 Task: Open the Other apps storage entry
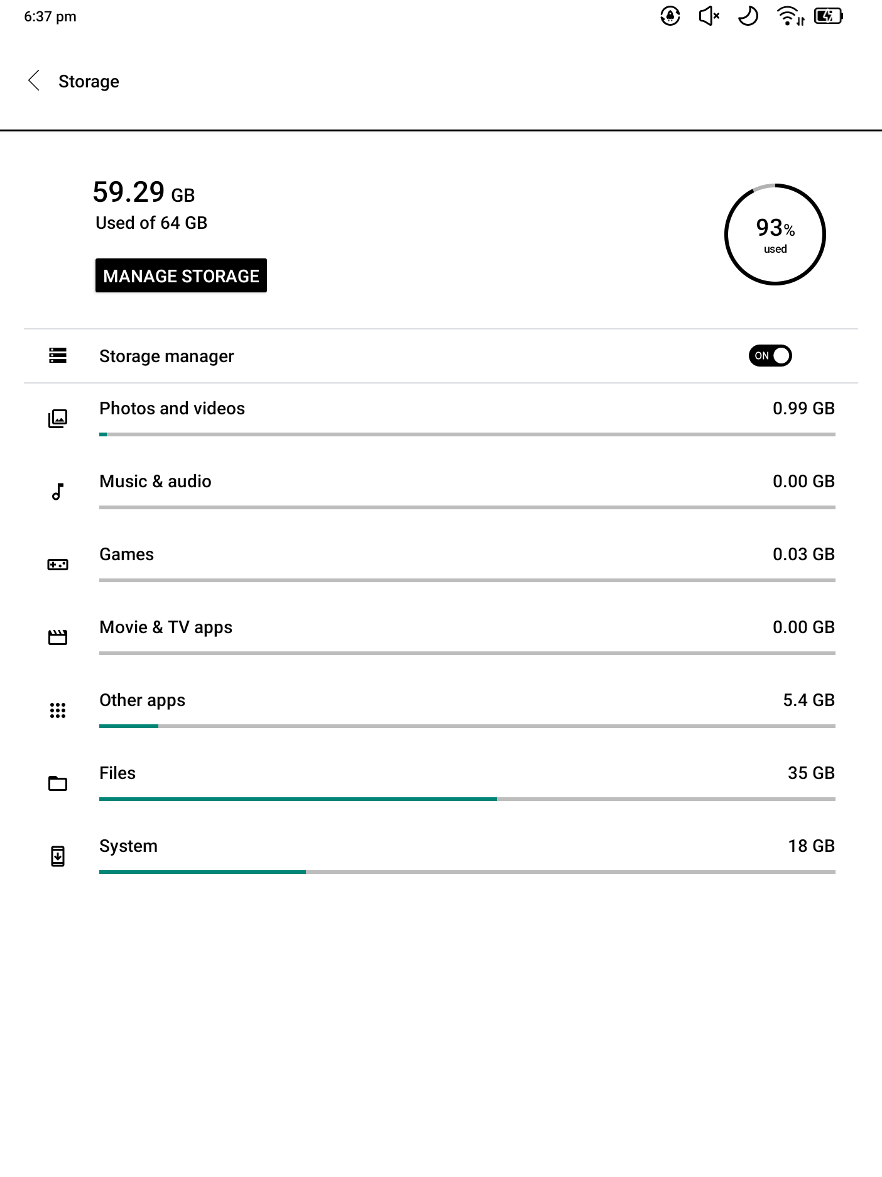[142, 700]
